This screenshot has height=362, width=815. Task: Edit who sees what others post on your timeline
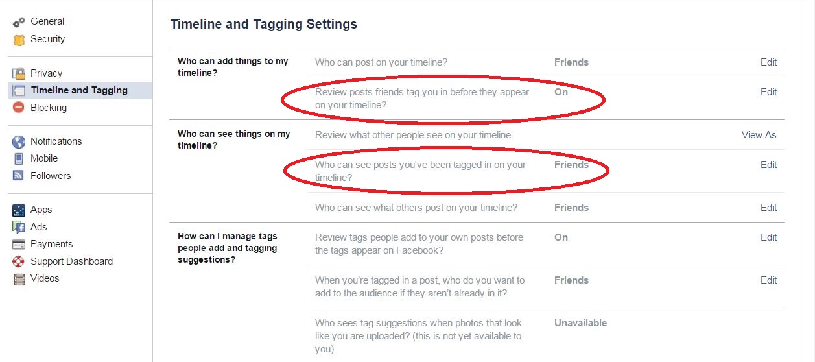click(768, 208)
